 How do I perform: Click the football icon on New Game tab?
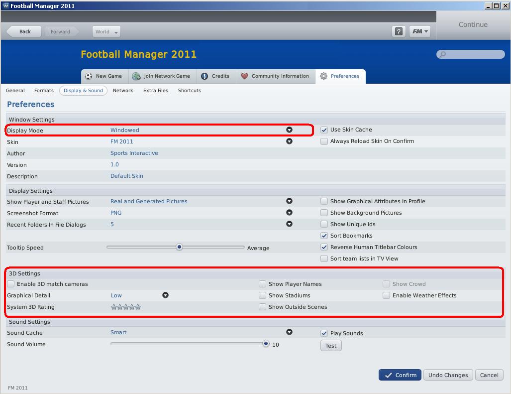(89, 76)
